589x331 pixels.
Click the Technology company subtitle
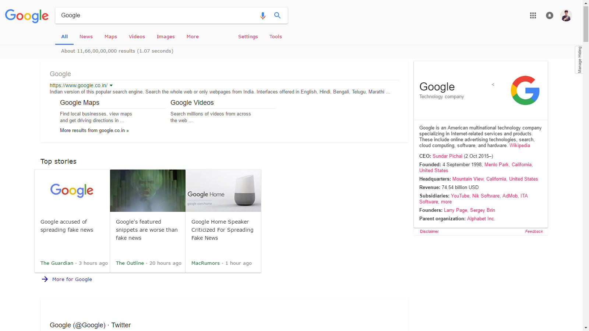441,97
